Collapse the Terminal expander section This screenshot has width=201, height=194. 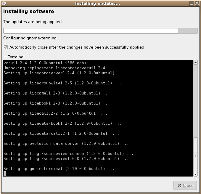coord(5,57)
